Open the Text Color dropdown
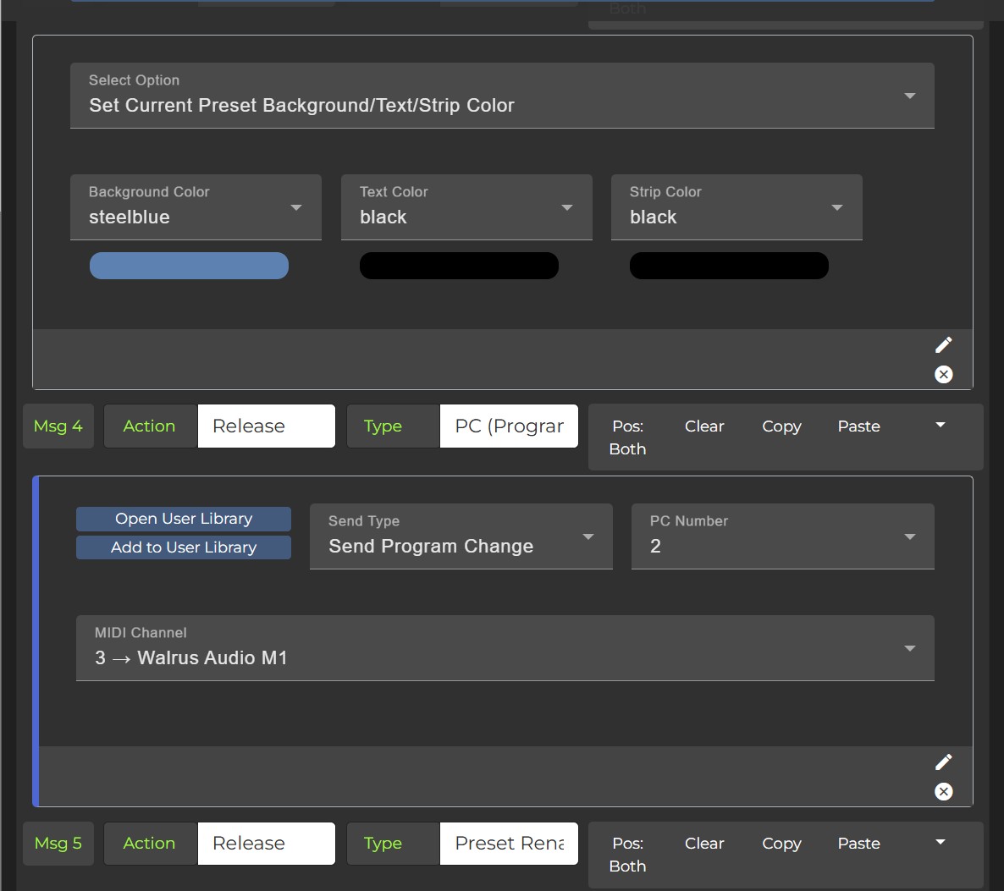The height and width of the screenshot is (891, 1004). pyautogui.click(x=466, y=207)
